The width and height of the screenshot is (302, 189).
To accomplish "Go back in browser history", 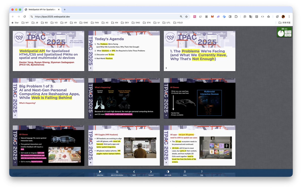I will click(x=13, y=17).
